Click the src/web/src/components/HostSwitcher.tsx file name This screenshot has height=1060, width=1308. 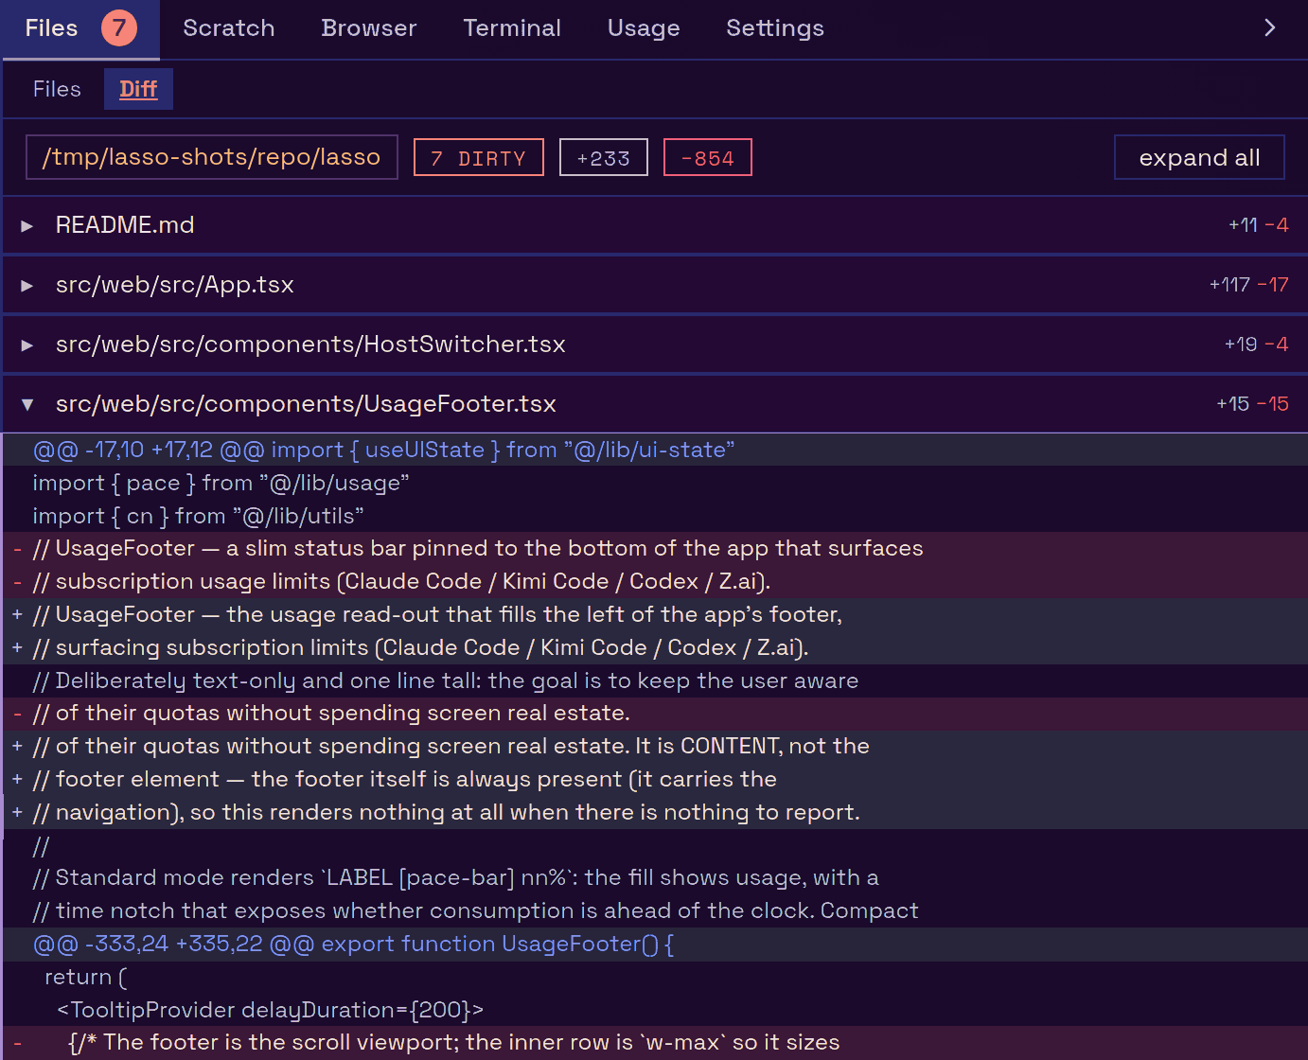click(310, 344)
